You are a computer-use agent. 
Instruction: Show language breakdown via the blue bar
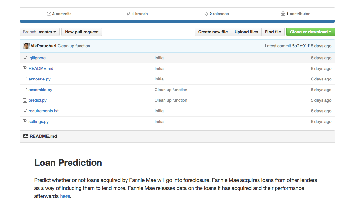[x=177, y=21]
